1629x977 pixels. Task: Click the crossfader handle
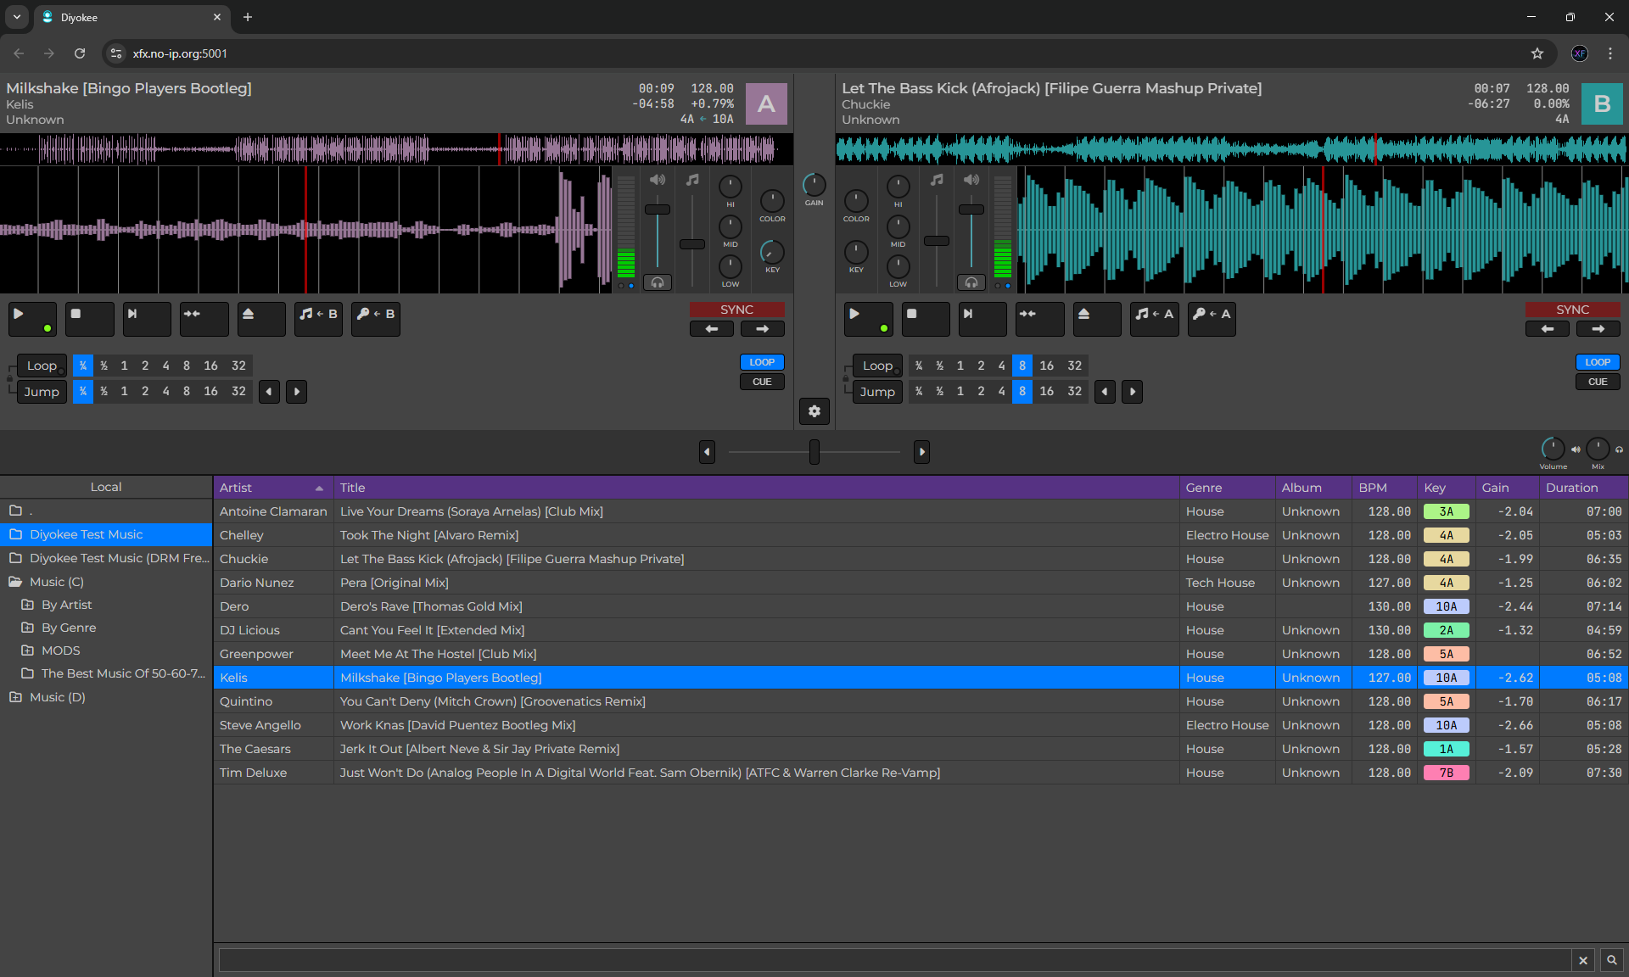(814, 452)
